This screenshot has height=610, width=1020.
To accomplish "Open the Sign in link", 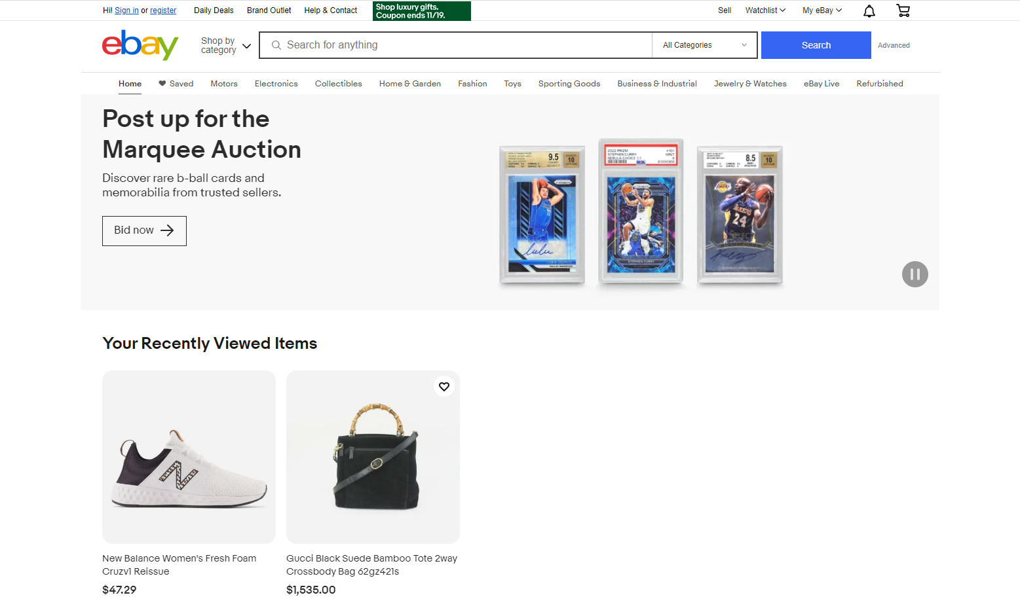I will tap(126, 10).
